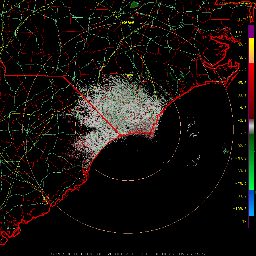
Task: Click the 30.1 value on the velocity scale
Action: click(242, 95)
